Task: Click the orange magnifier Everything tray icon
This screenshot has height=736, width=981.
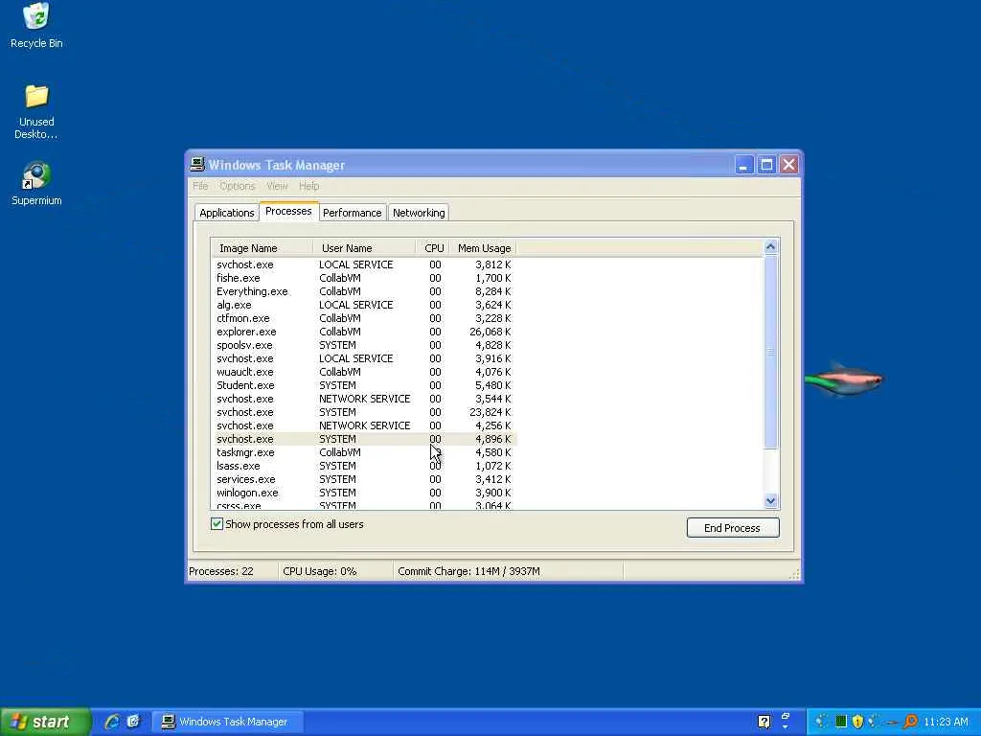Action: (910, 722)
